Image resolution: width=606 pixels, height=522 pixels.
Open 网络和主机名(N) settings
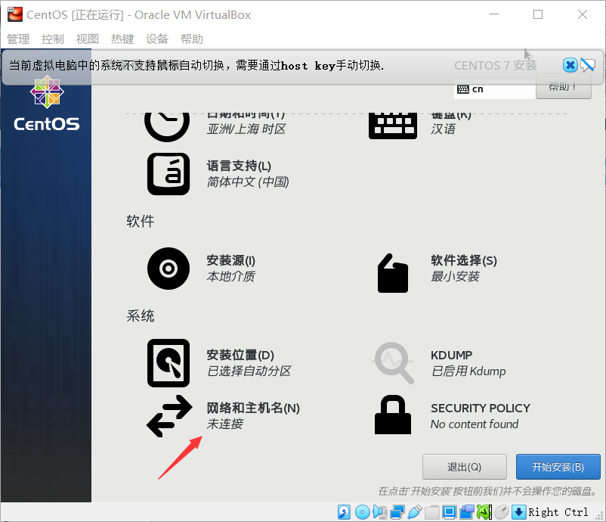pos(253,408)
